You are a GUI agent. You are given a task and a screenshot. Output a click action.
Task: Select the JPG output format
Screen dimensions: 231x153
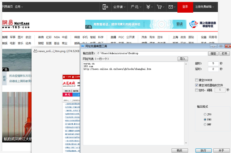point(205,114)
